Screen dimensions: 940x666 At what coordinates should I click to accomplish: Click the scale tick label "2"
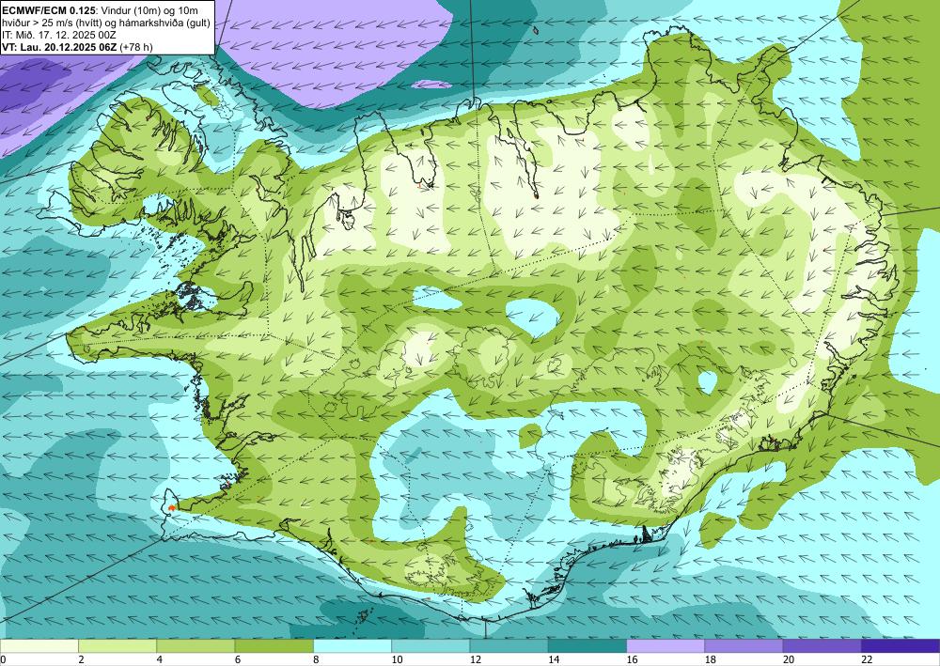click(x=81, y=659)
